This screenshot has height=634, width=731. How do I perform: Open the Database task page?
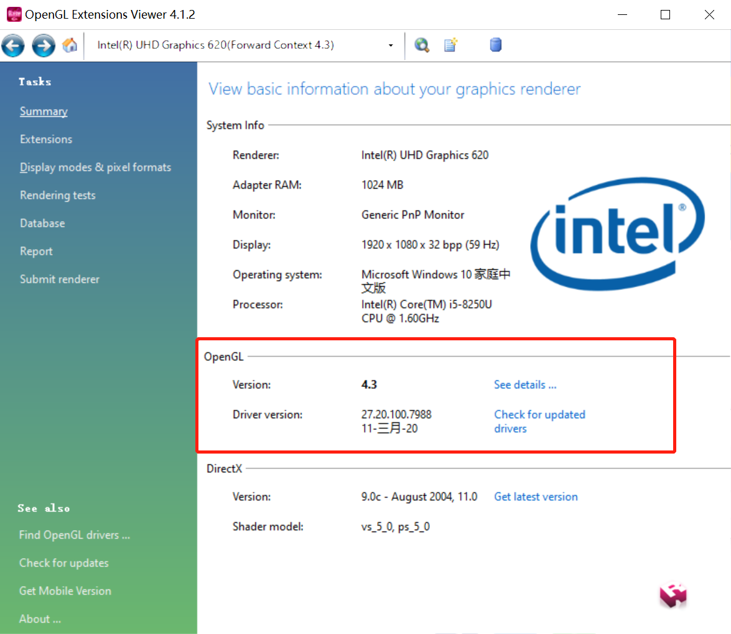pos(42,223)
